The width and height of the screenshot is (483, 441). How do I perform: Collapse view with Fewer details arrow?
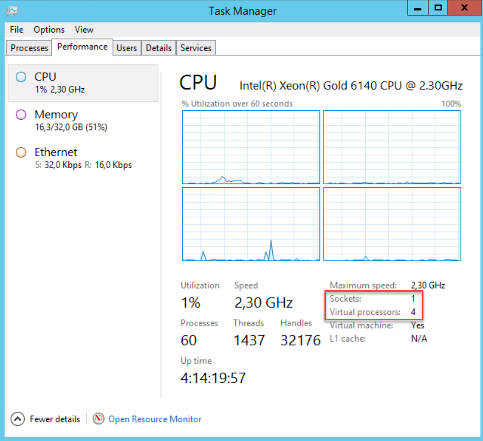coord(17,419)
